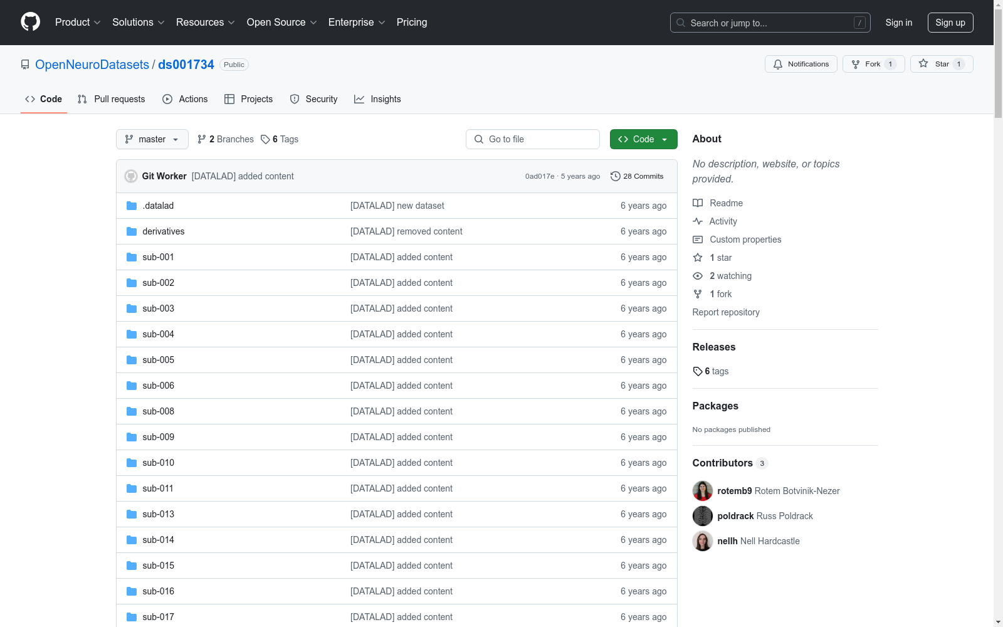Open commit hash 0ad017e
This screenshot has height=627, width=1003.
(x=540, y=176)
